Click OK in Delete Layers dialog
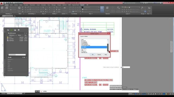 [x=92, y=54]
